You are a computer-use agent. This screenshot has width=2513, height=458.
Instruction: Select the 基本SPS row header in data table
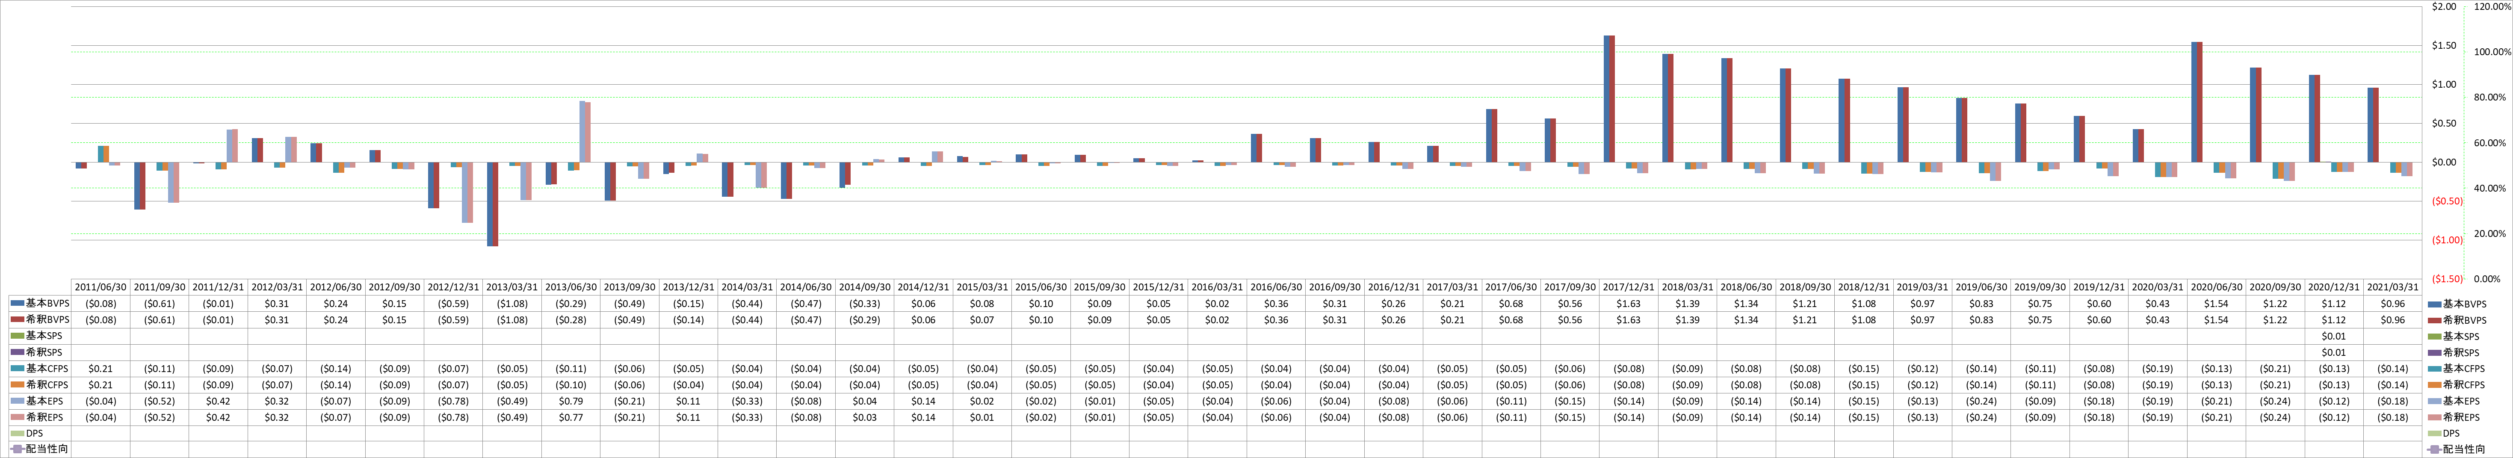tap(40, 336)
